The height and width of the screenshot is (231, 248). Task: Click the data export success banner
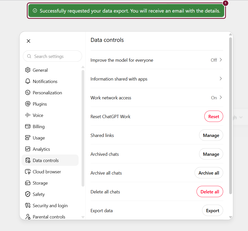(x=126, y=11)
